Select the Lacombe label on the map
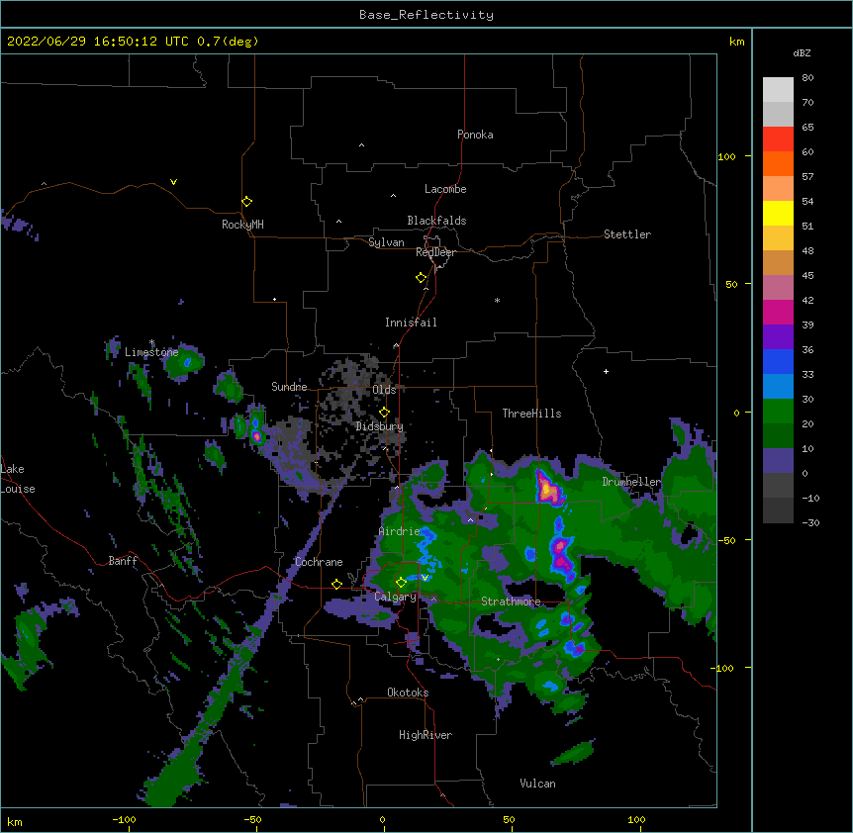 pos(445,189)
